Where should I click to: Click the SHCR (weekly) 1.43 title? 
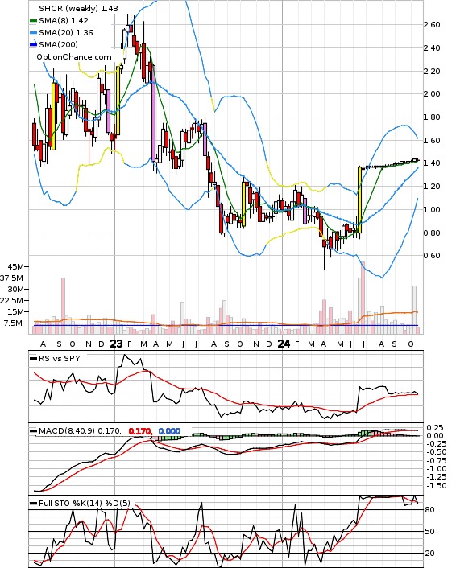coord(78,8)
